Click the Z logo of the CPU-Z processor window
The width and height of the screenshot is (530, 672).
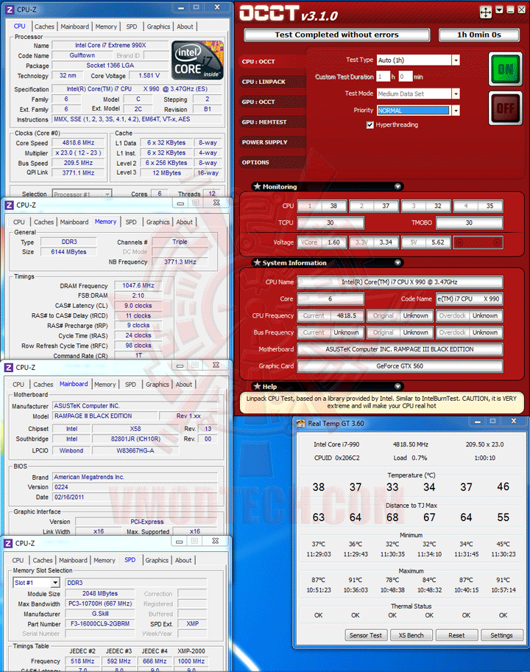pyautogui.click(x=10, y=10)
